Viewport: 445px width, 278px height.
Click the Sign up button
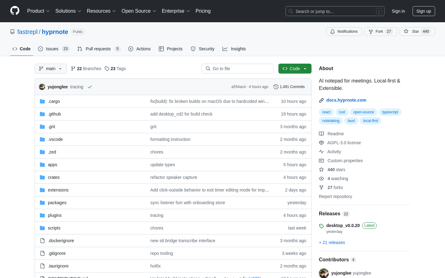424,11
